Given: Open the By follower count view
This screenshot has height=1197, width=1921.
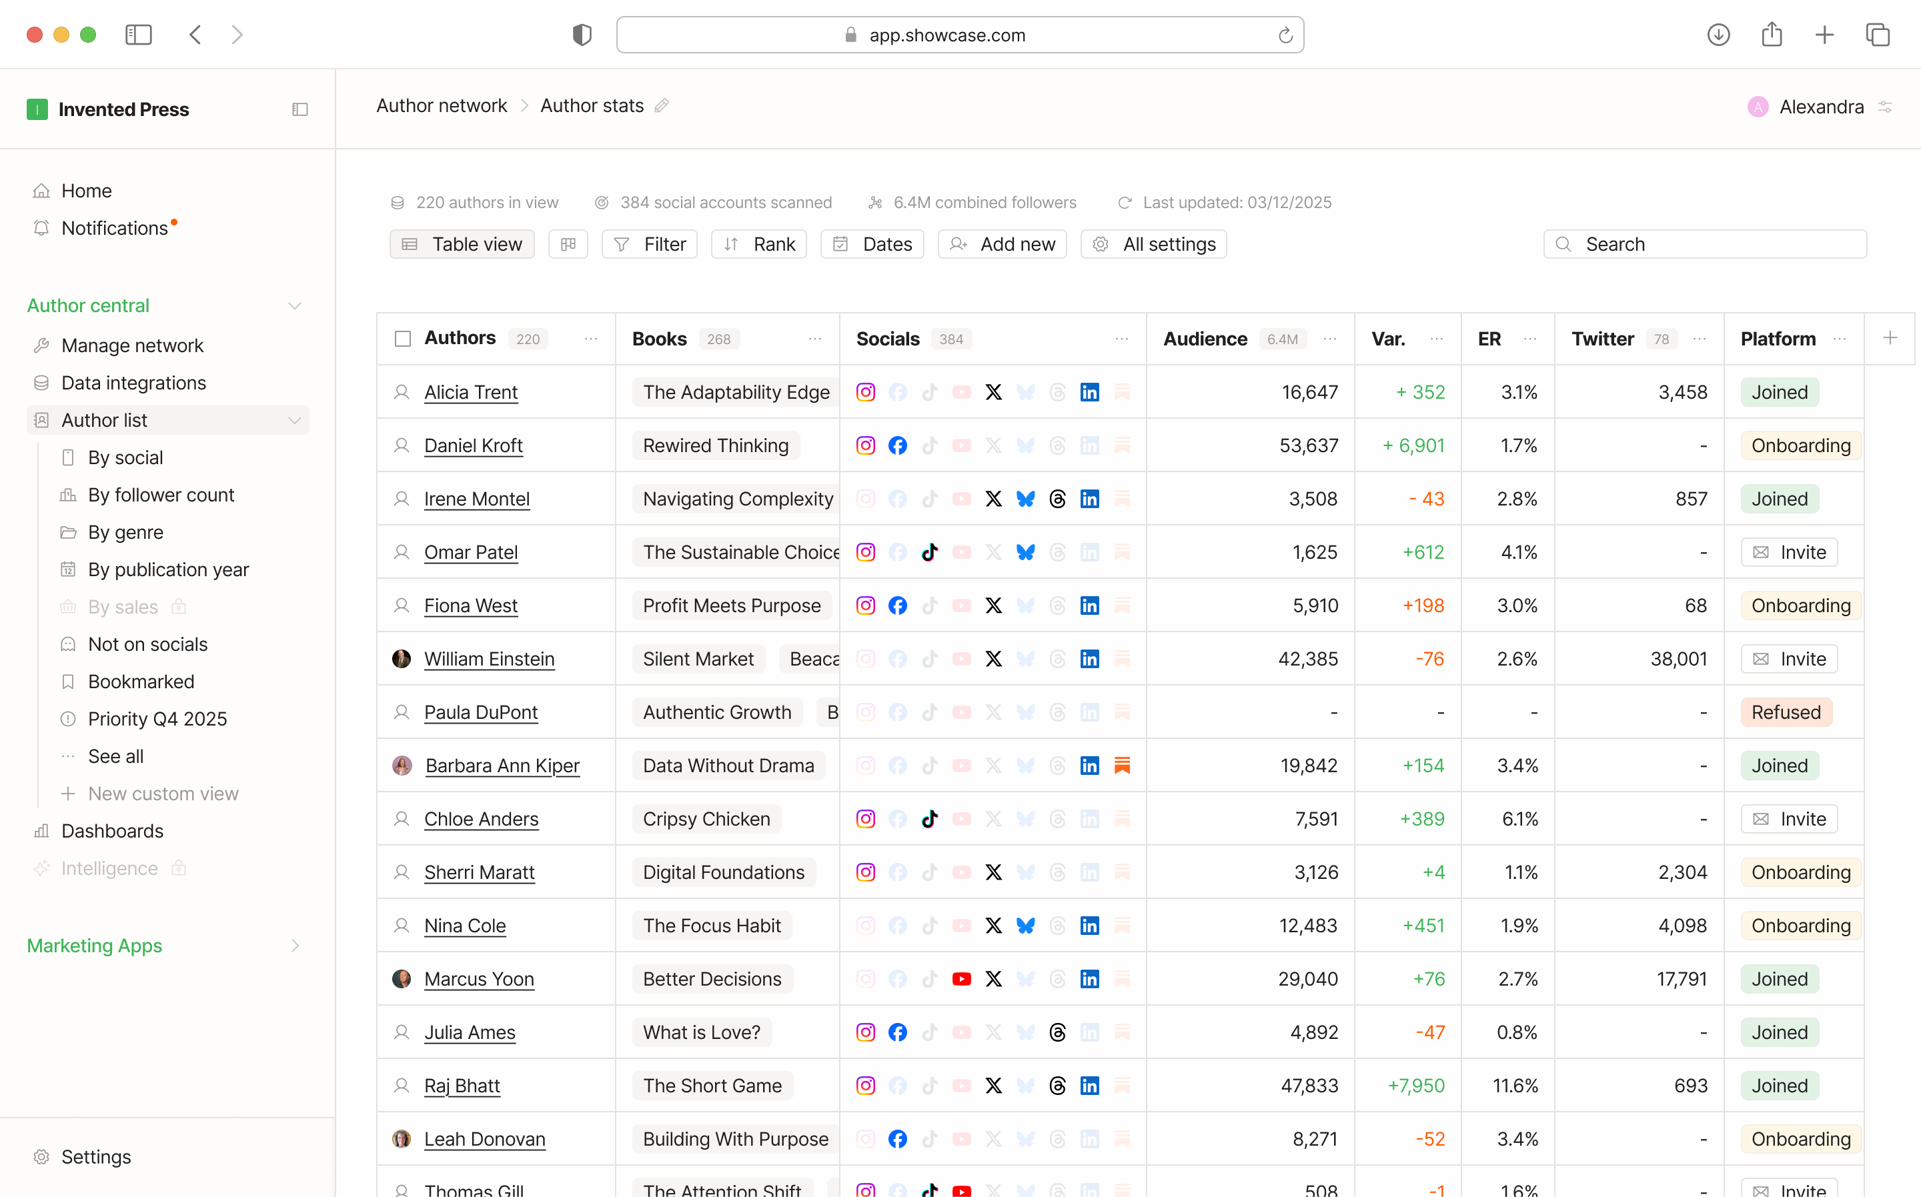Looking at the screenshot, I should coord(161,495).
